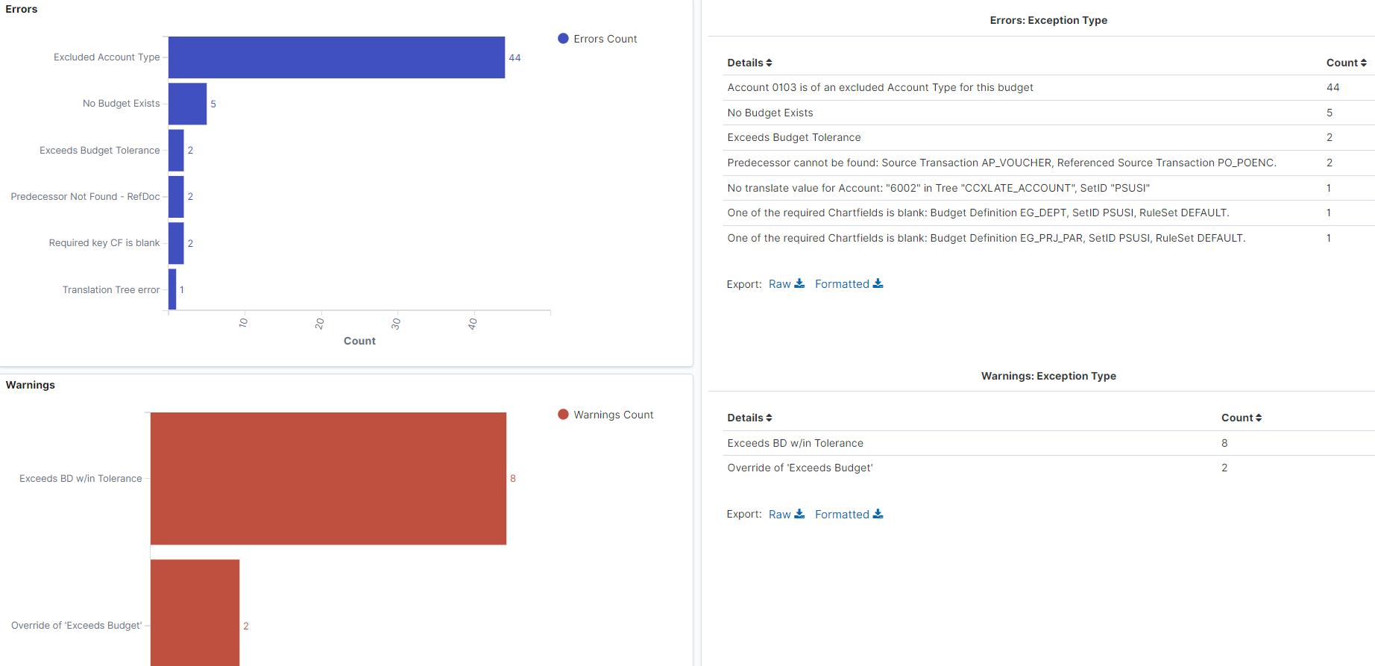The height and width of the screenshot is (666, 1375).
Task: Click count value 8 in Warnings table
Action: tap(1224, 443)
